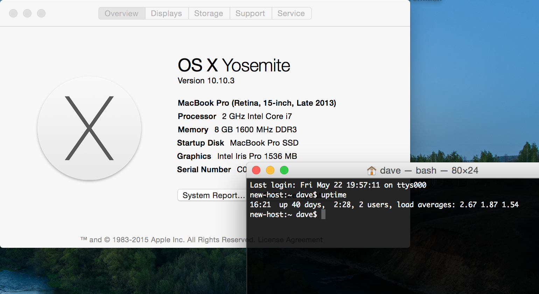
Task: Click 'MacBook Pro (Retina, 15-inch, Late 2013)' text
Action: tap(257, 103)
